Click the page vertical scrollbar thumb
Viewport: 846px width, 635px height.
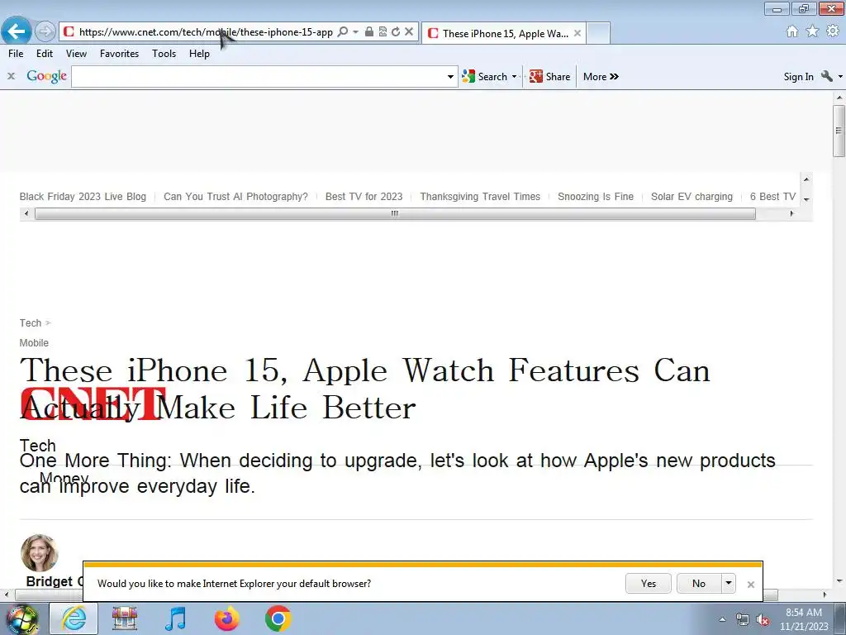point(839,131)
